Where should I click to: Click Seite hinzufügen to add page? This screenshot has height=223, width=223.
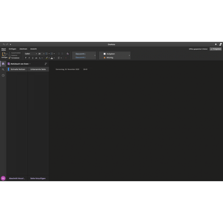coord(38,178)
